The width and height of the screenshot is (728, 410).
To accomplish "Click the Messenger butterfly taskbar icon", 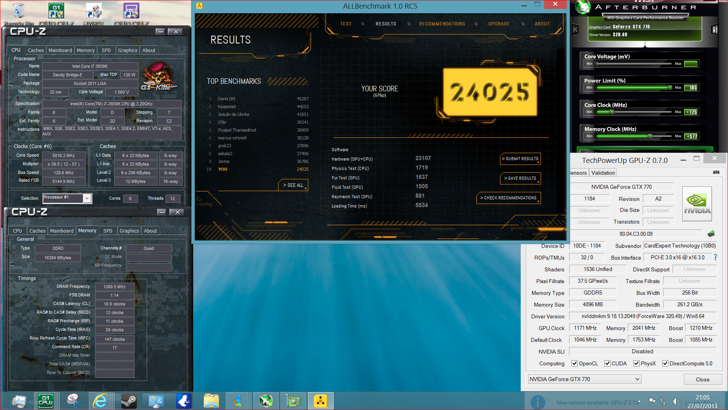I will (x=237, y=401).
